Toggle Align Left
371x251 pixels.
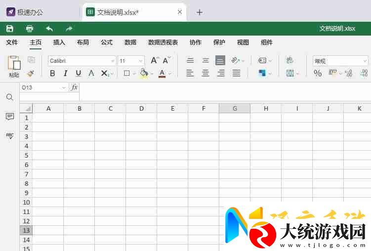(190, 73)
